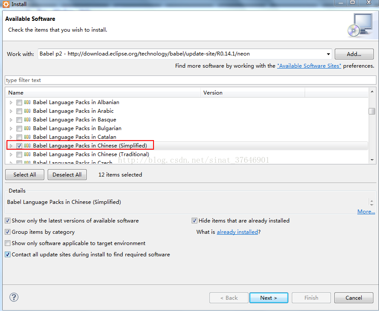Expand the Catalan language pack node

11,137
